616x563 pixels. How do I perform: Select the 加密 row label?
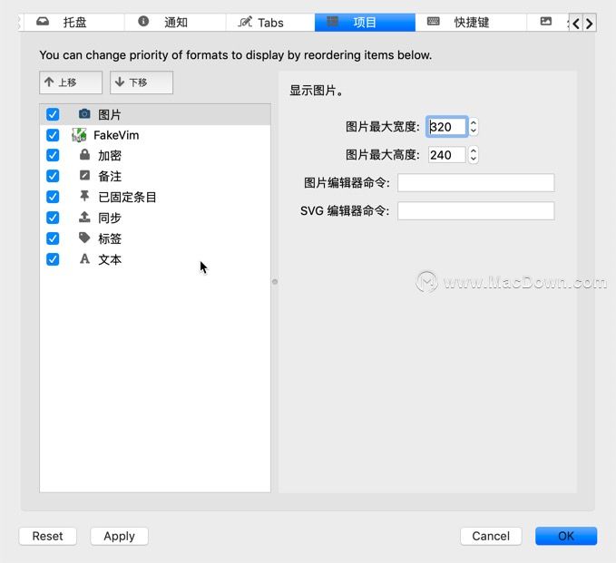(110, 155)
